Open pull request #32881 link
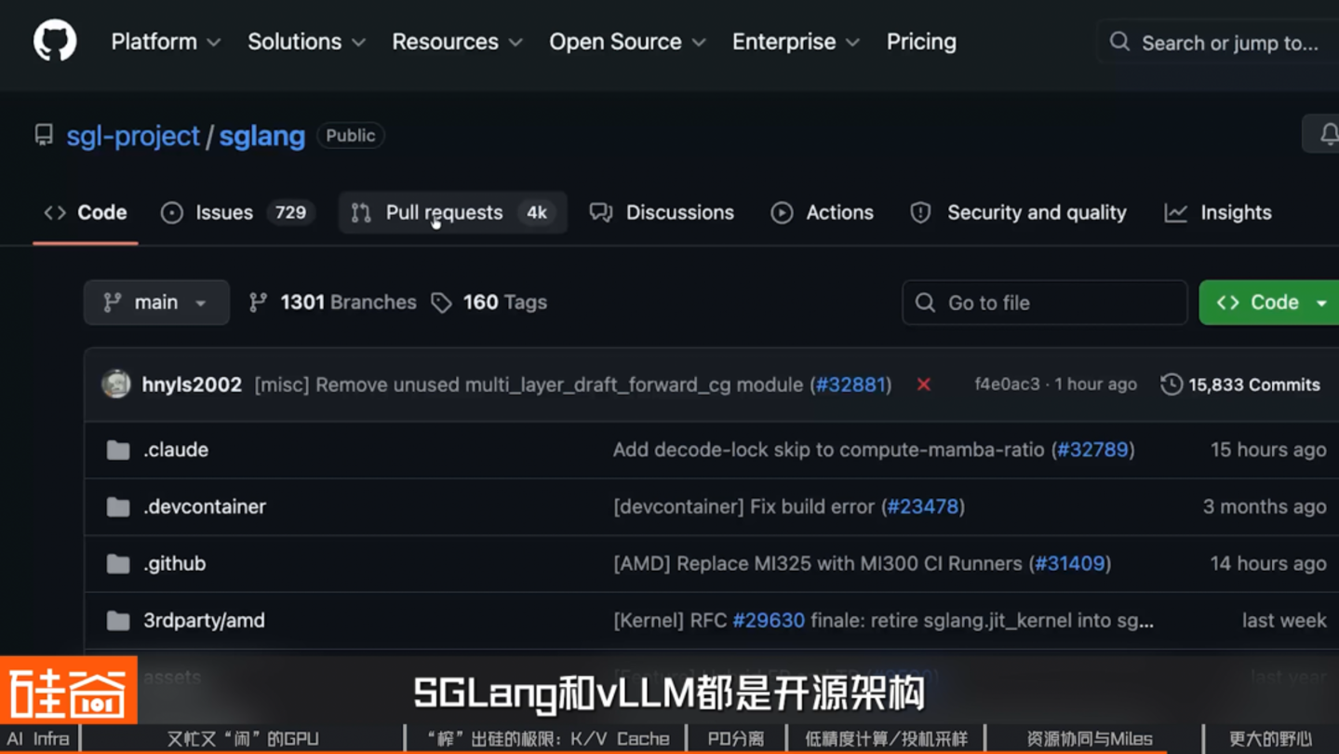1339x754 pixels. tap(850, 384)
